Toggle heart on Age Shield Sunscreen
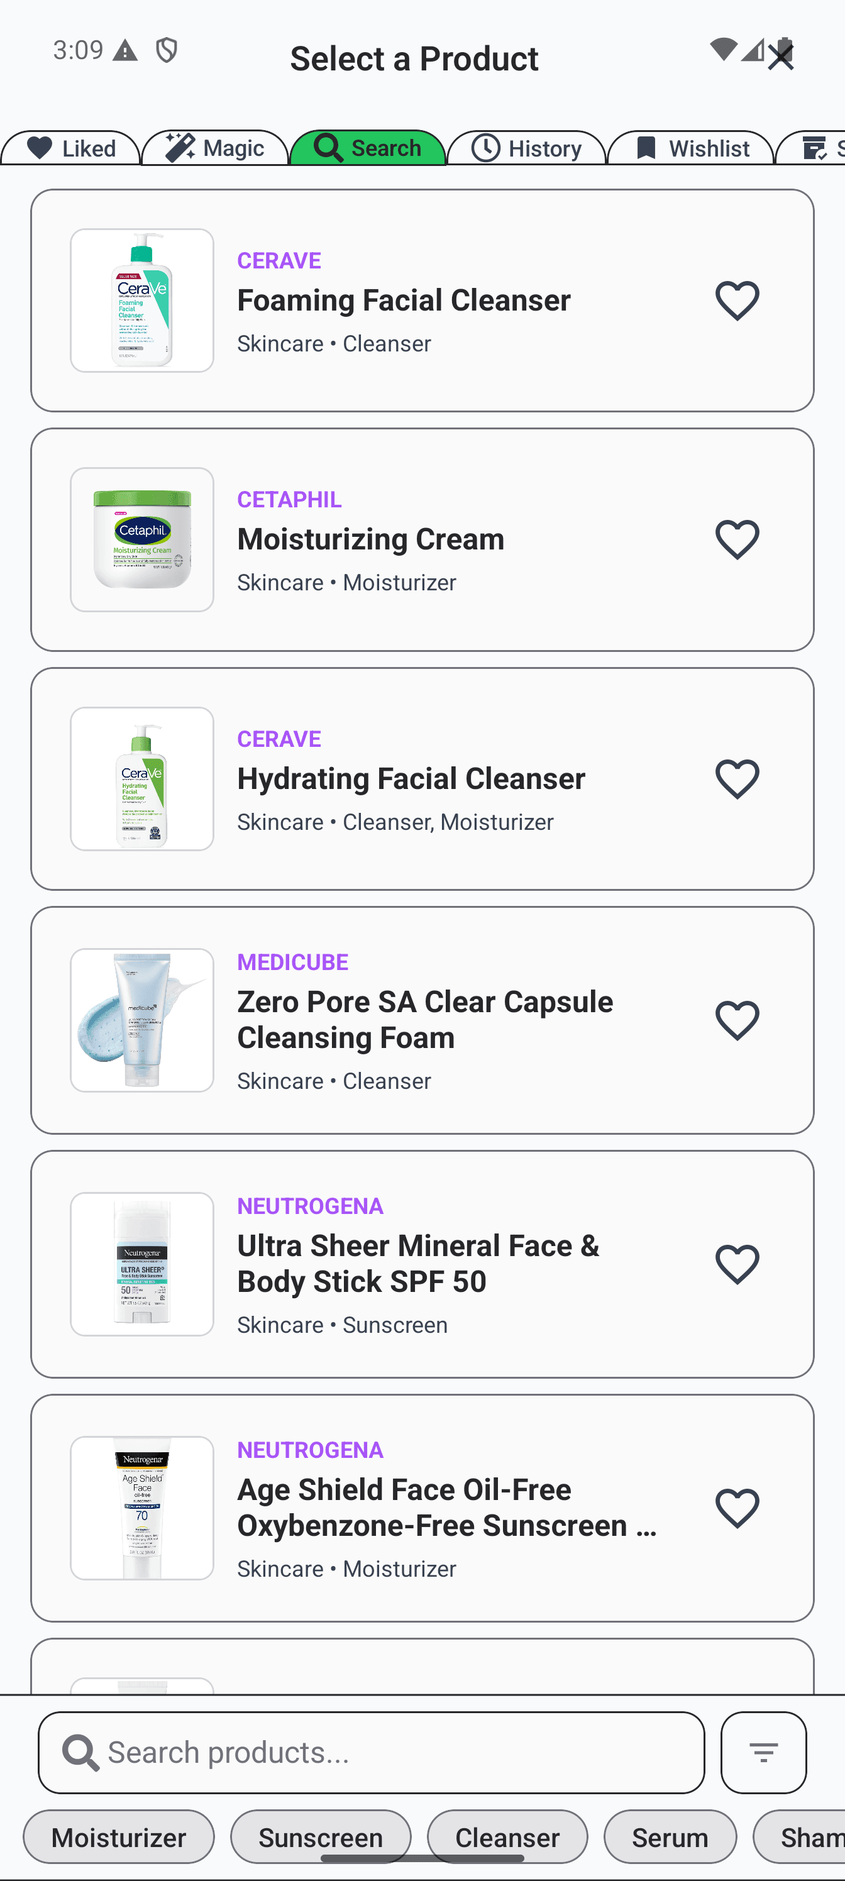Screen dimensions: 845x1881 (x=737, y=1508)
